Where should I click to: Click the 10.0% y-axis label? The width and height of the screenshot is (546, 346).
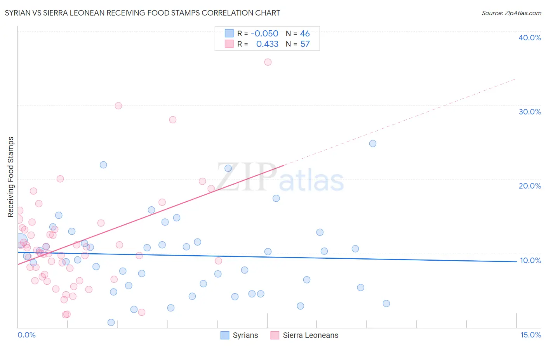point(530,260)
